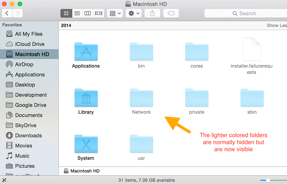Switch to Cover Flow view
Viewport: 287px width, 184px height.
coord(98,13)
